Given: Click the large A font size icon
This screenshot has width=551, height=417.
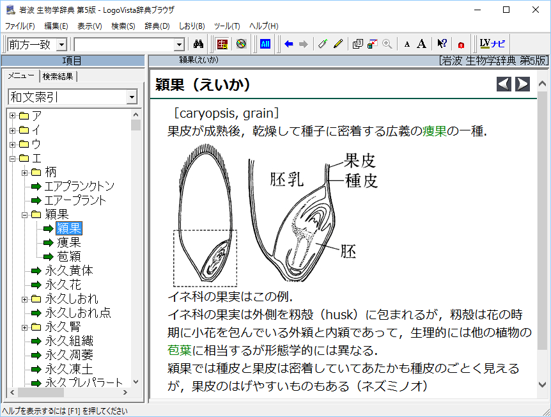Looking at the screenshot, I should coord(421,44).
